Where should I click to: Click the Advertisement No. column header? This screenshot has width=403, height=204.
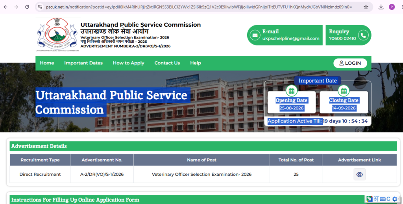click(x=102, y=160)
